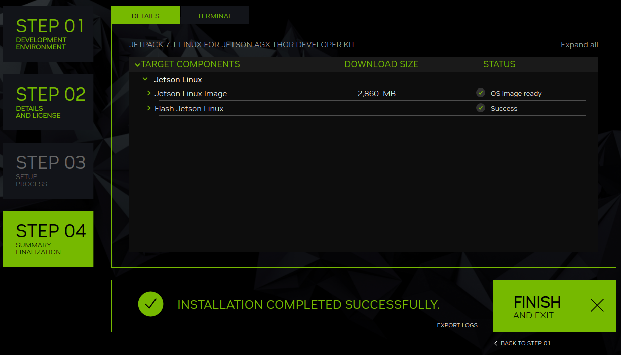Viewport: 621px width, 355px height.
Task: Click the OS image ready checkmark icon
Action: (x=481, y=93)
